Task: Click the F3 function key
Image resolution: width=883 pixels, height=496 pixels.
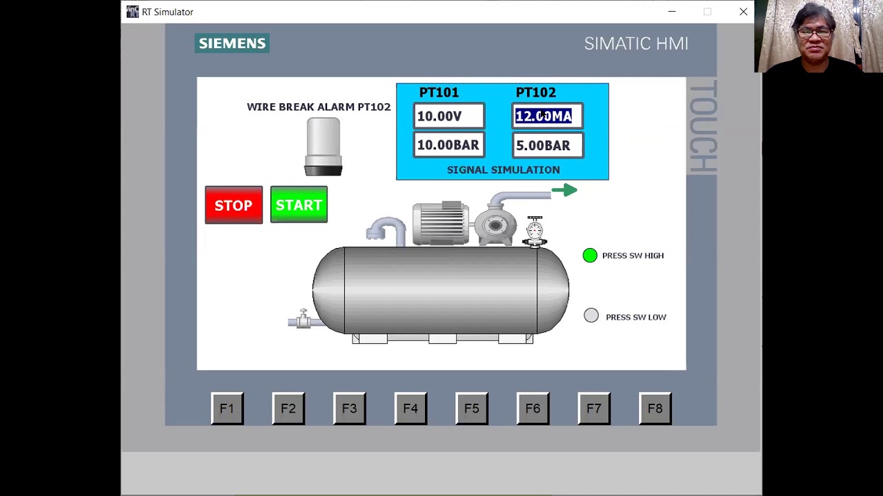Action: pyautogui.click(x=349, y=409)
